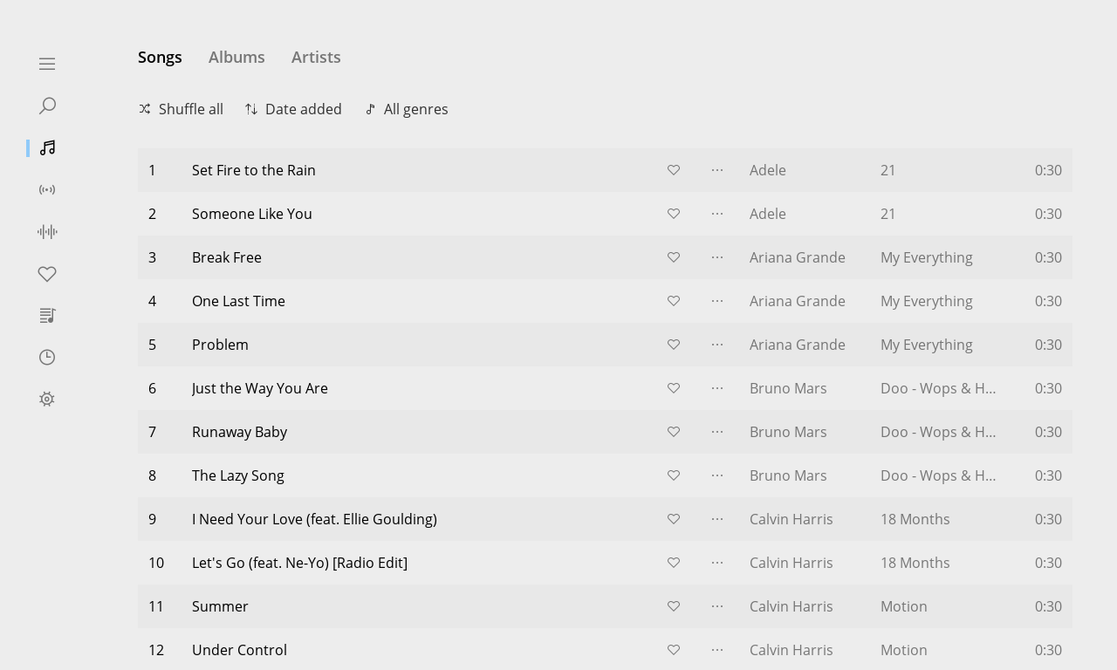
Task: Open the radio broadcast icon in sidebar
Action: (47, 189)
